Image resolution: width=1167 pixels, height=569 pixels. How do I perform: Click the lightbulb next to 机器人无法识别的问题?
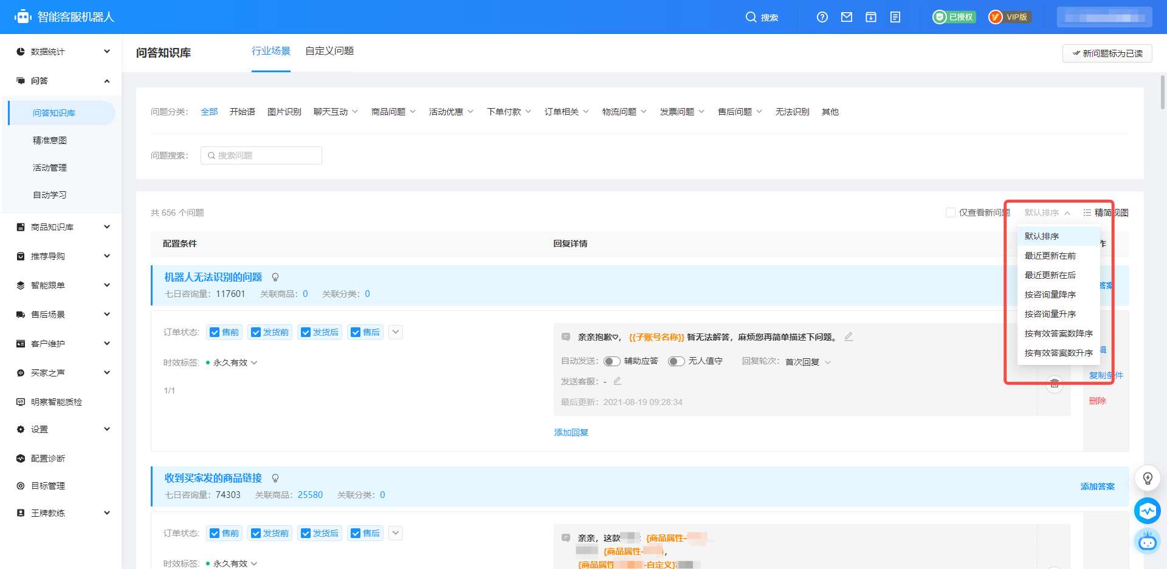tap(275, 278)
